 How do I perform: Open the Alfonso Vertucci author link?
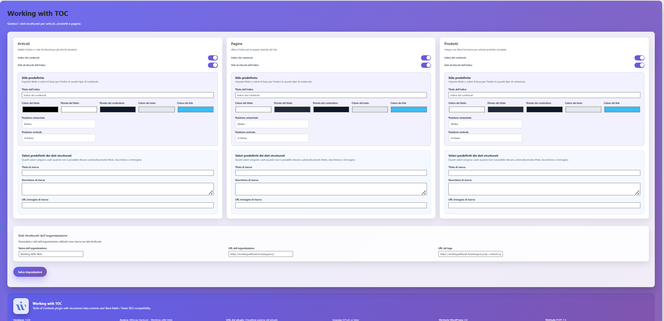151,320
